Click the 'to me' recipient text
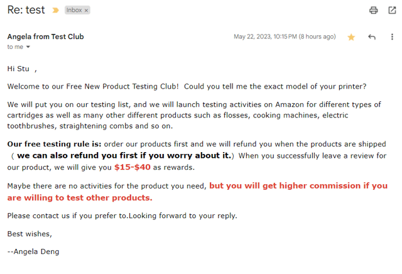 tap(15, 47)
